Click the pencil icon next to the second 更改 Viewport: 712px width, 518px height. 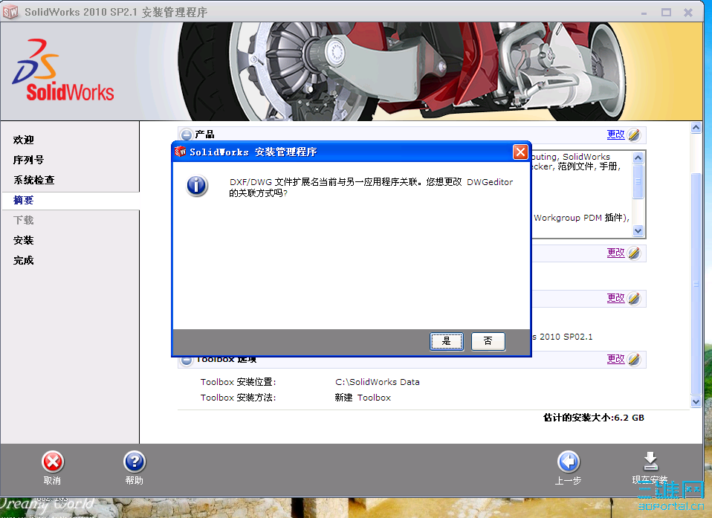634,253
